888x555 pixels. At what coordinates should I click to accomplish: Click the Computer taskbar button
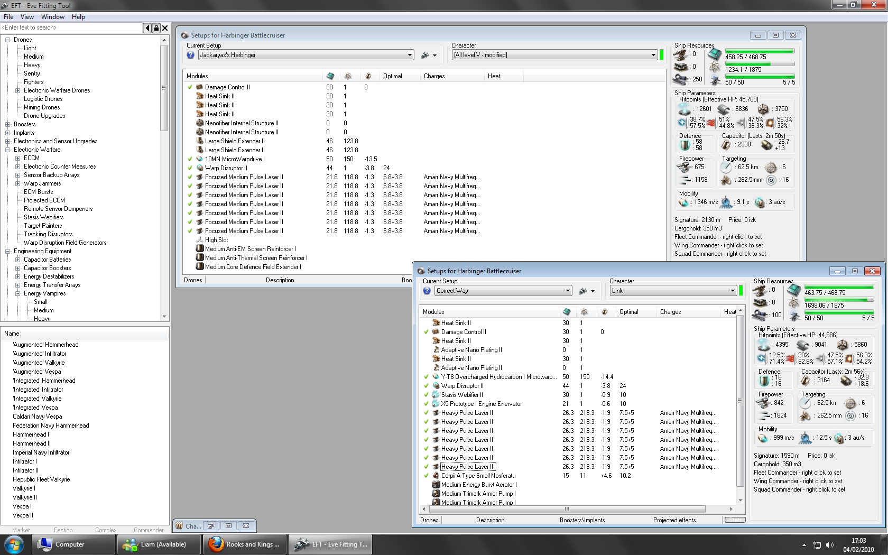pyautogui.click(x=73, y=544)
